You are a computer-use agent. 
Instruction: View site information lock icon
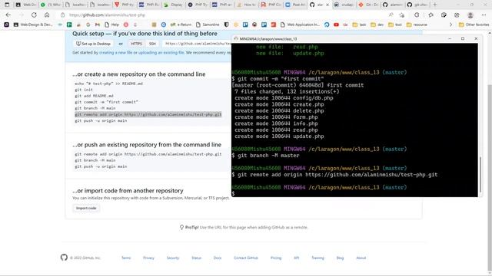(x=63, y=15)
